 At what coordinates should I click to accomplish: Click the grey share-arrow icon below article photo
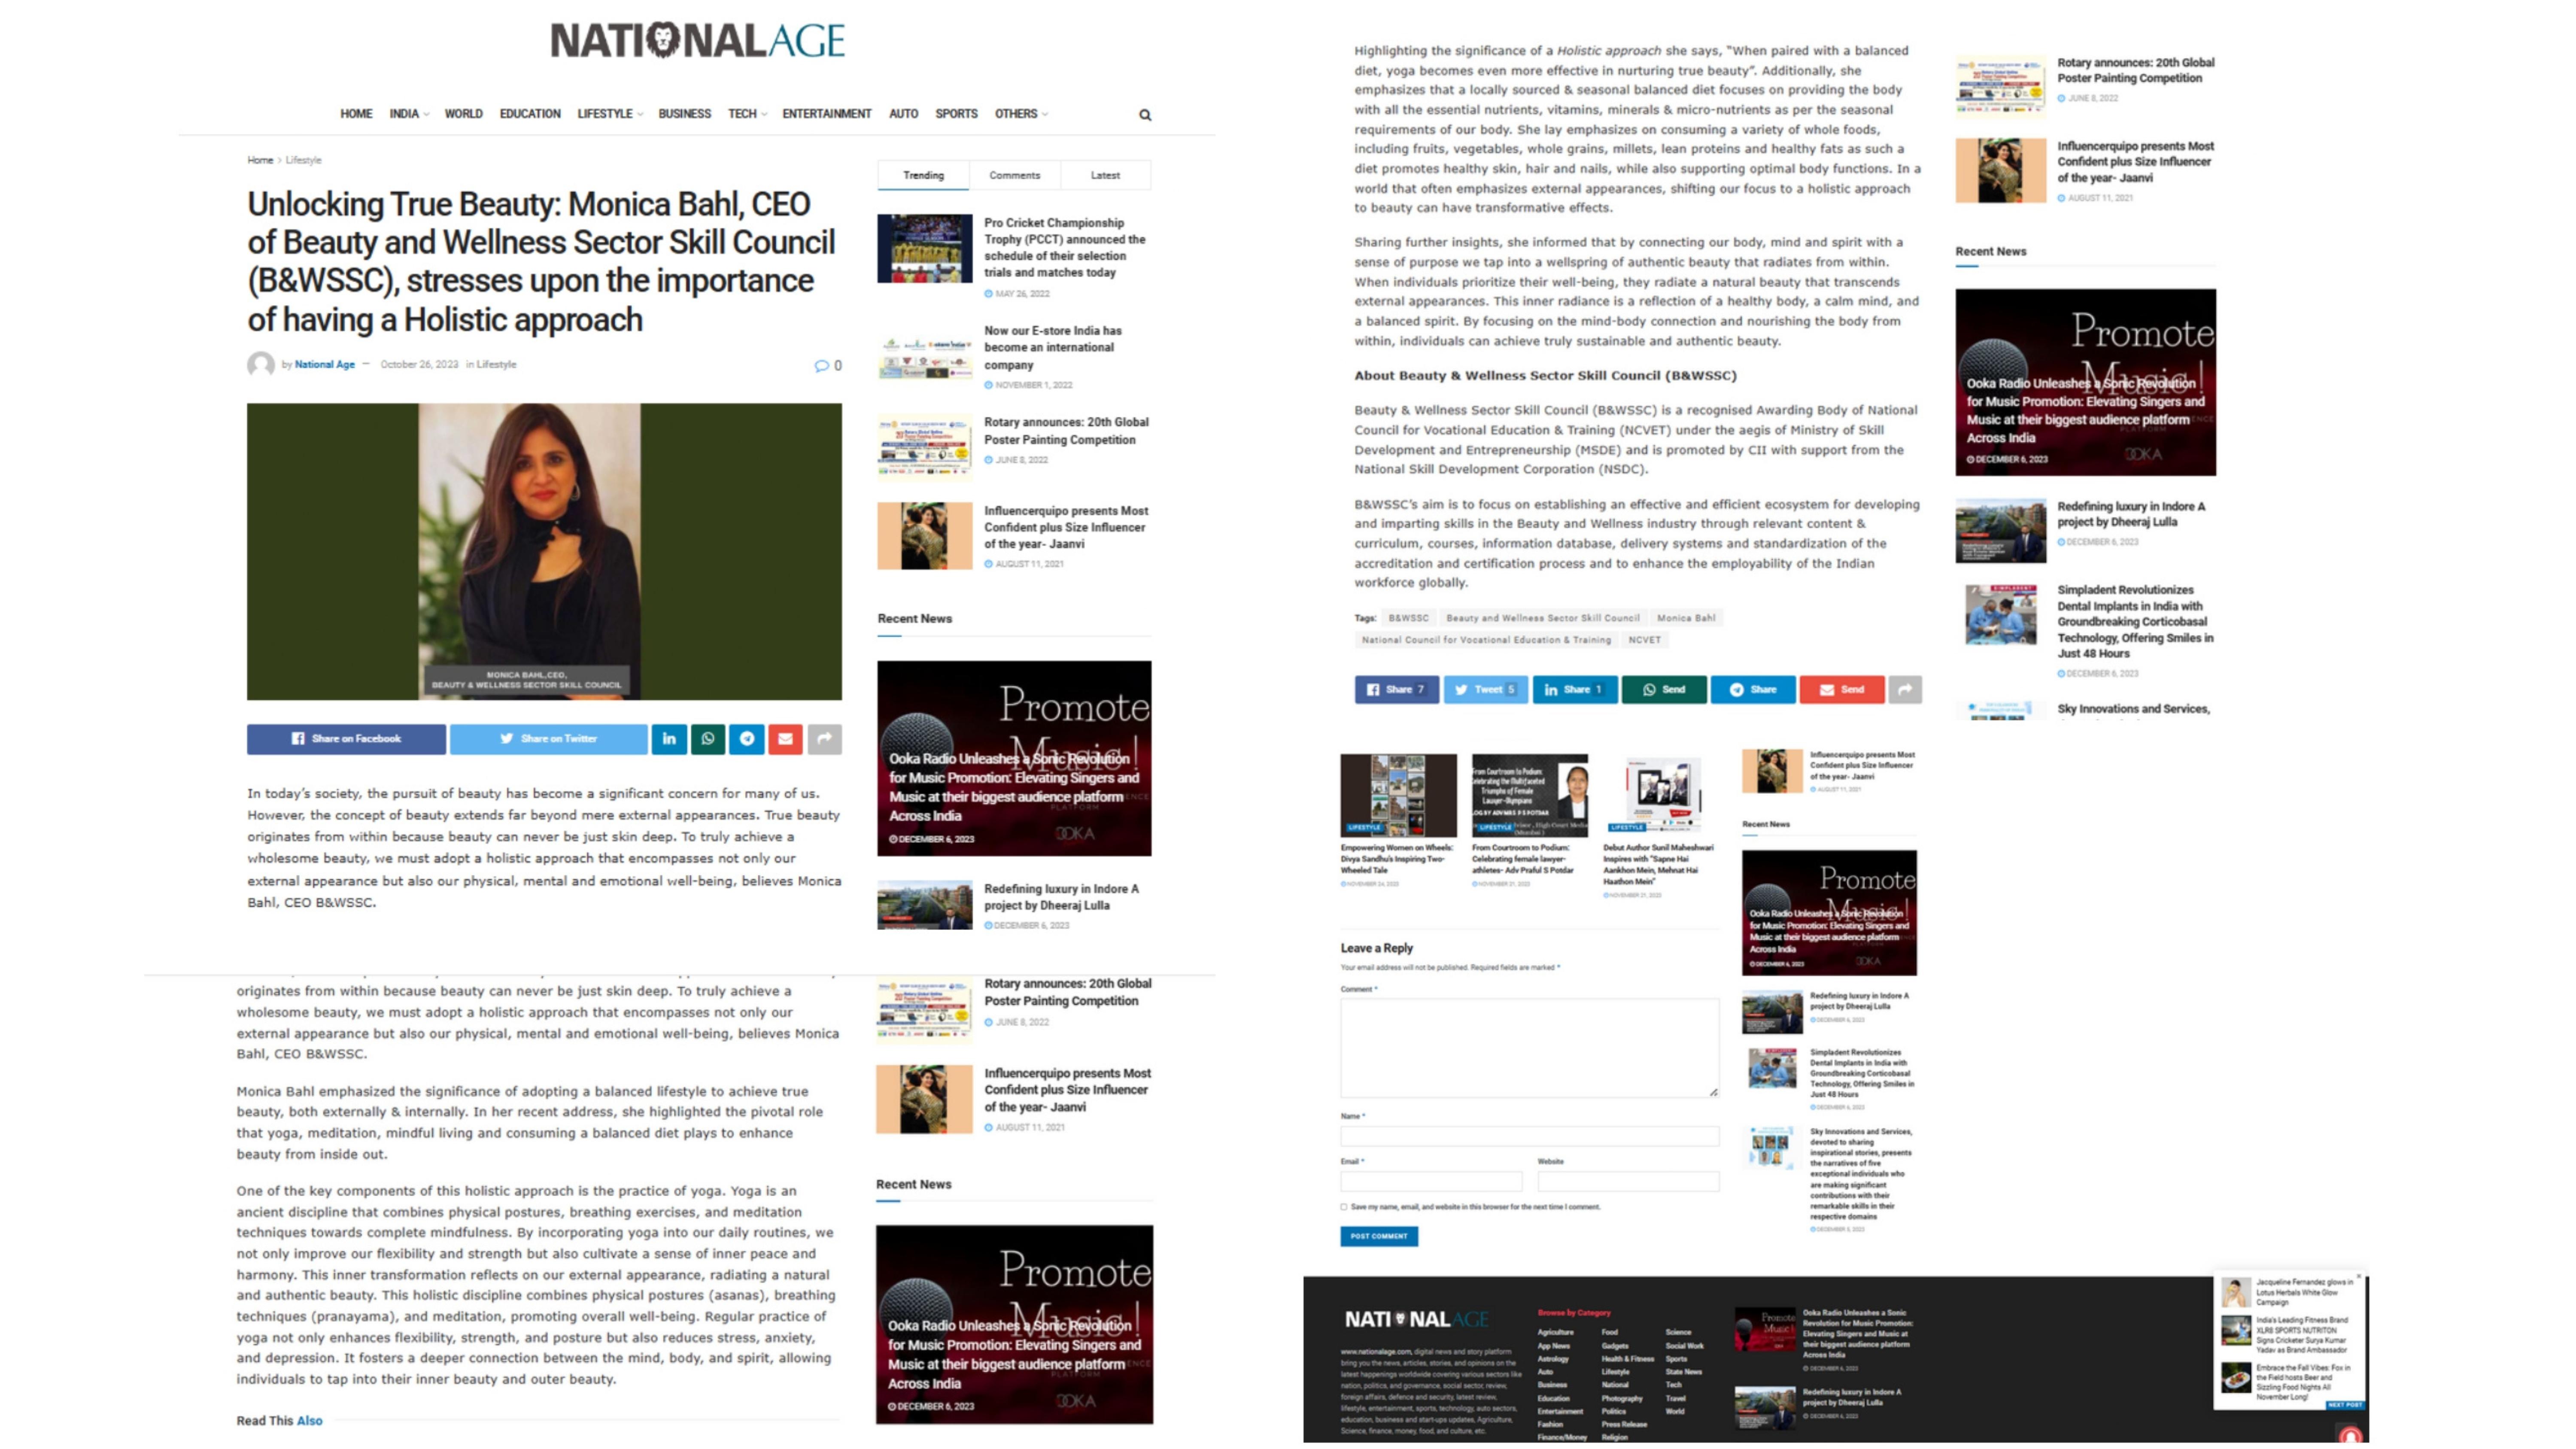pos(825,739)
